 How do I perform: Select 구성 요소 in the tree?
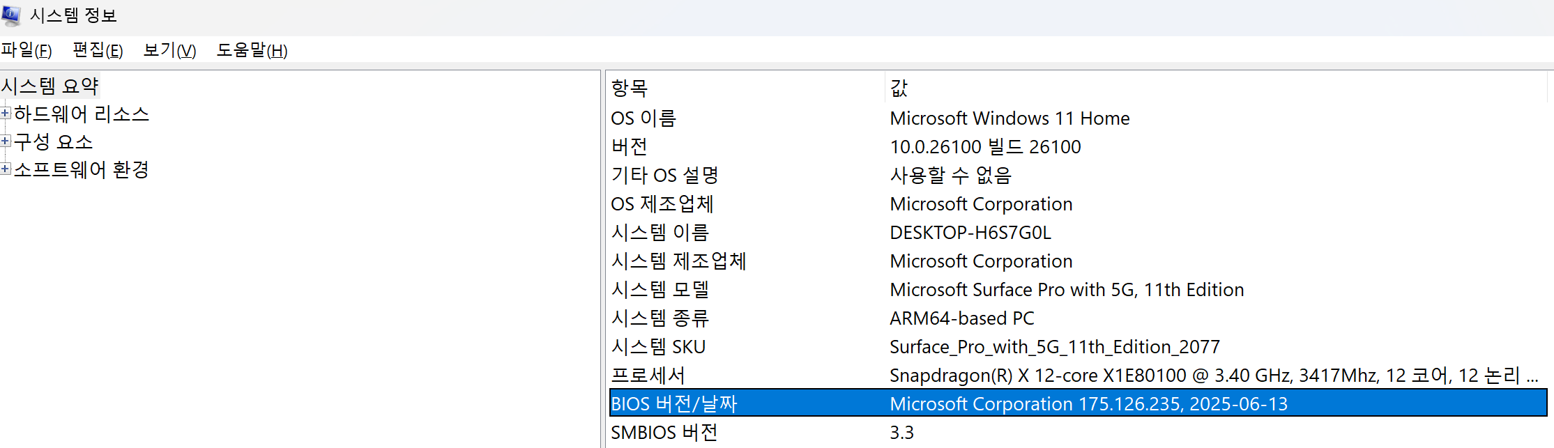54,141
